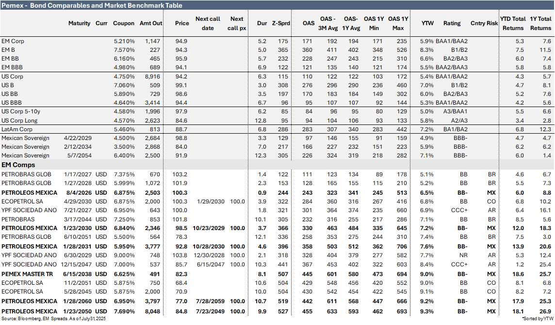
Task: Select the maturity date "6/15/2038"
Action: coord(77,274)
